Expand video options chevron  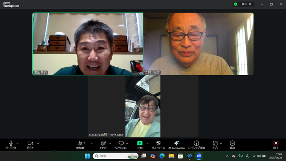[38, 143]
